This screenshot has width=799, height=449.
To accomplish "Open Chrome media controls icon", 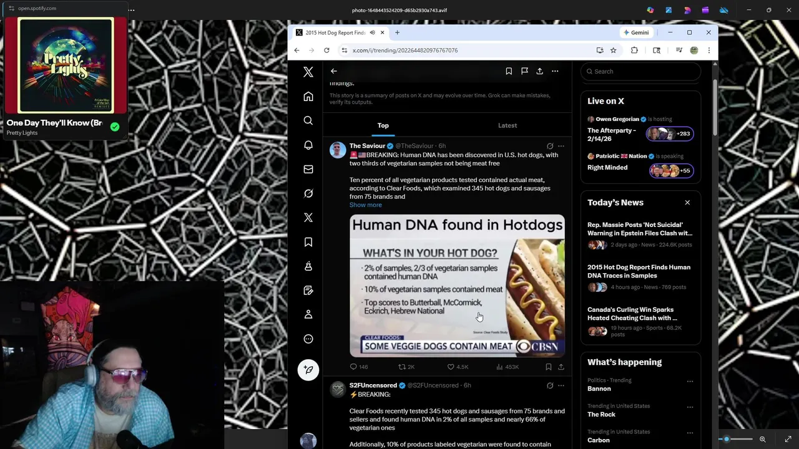I will 679,50.
